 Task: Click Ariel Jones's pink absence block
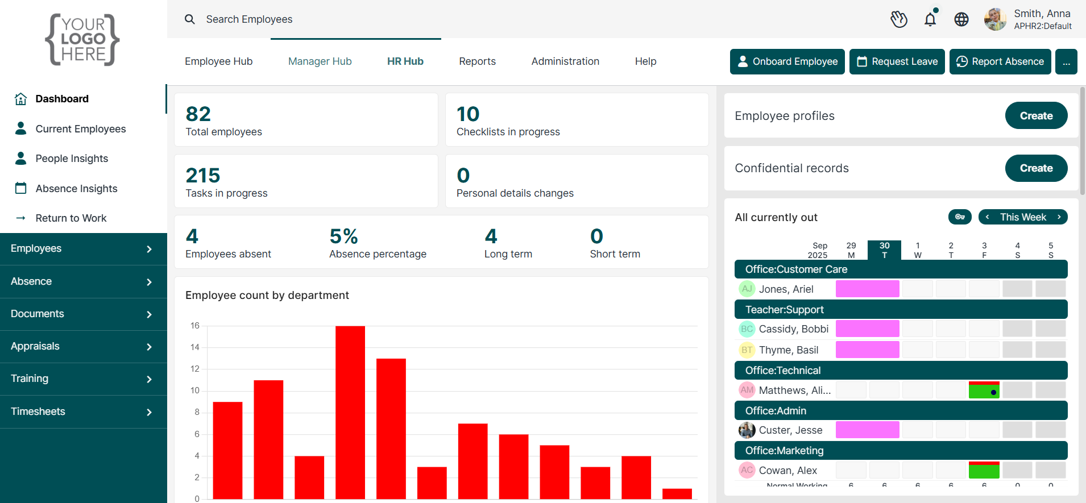click(x=867, y=289)
